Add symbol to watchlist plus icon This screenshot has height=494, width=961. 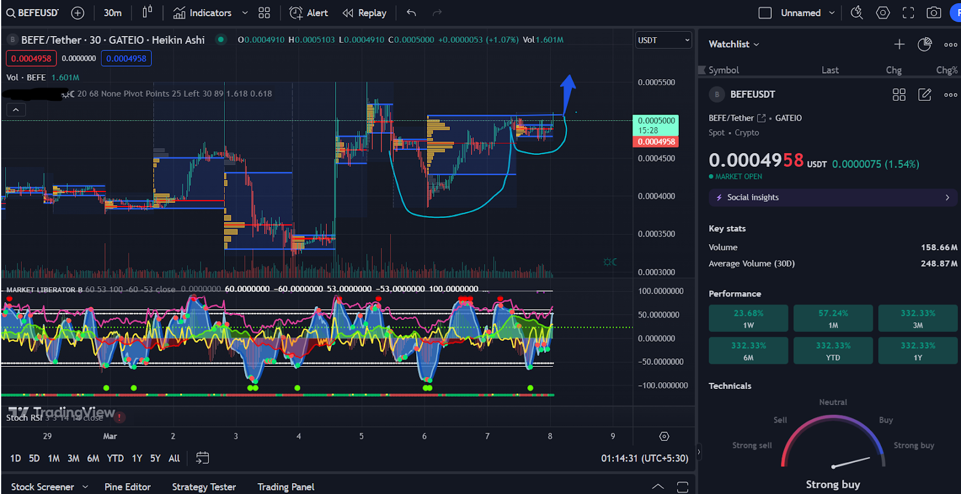coord(899,44)
